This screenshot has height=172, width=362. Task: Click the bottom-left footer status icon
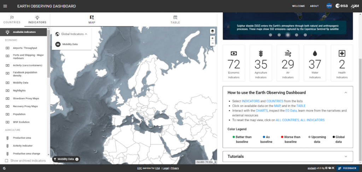[5, 168]
